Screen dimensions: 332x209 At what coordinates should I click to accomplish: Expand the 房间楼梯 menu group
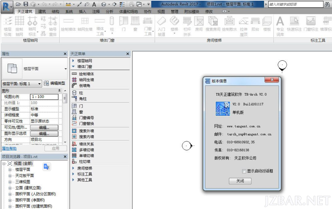73,168
